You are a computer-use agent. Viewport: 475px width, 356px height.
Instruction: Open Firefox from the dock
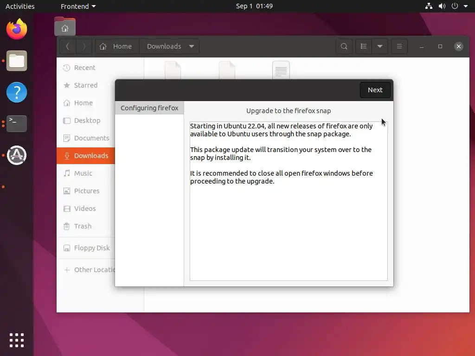(x=17, y=29)
